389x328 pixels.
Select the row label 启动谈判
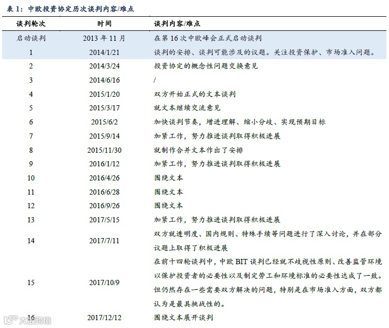pyautogui.click(x=31, y=38)
